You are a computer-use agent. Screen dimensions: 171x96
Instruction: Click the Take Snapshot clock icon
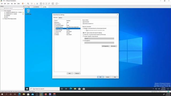click(32, 3)
